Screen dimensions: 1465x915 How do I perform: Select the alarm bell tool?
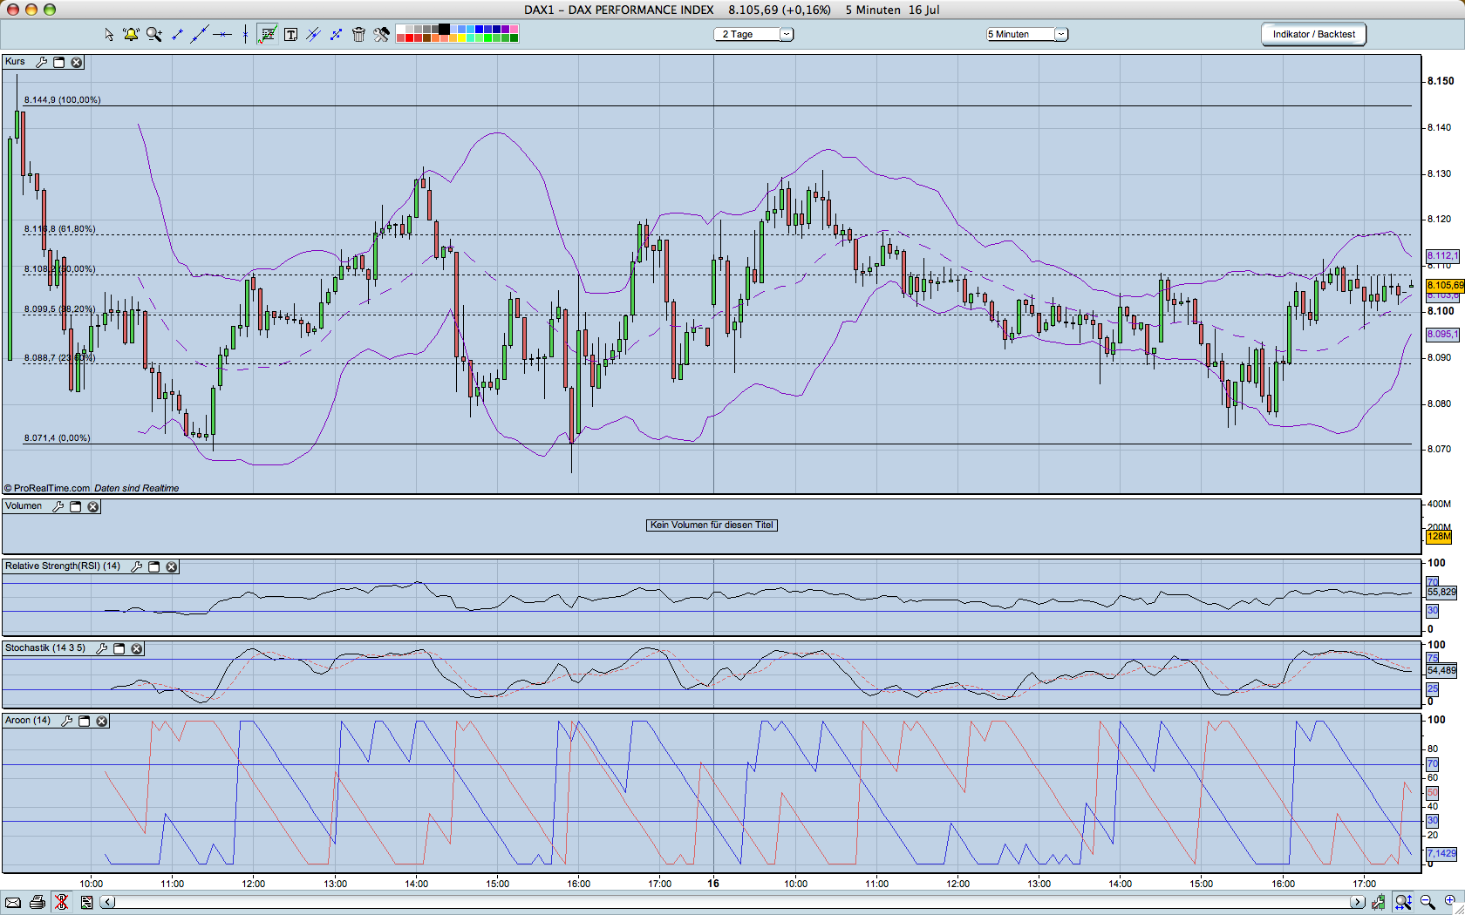coord(131,35)
